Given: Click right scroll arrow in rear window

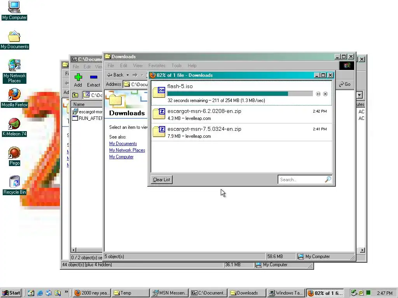Looking at the screenshot, I should (x=362, y=250).
